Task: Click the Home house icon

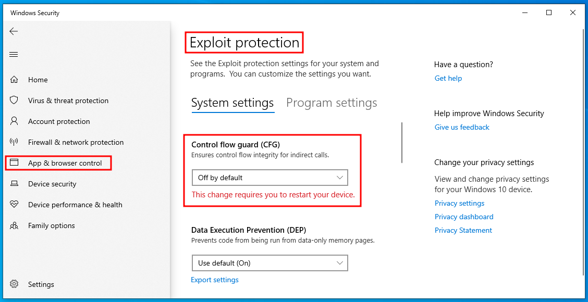Action: coord(14,80)
